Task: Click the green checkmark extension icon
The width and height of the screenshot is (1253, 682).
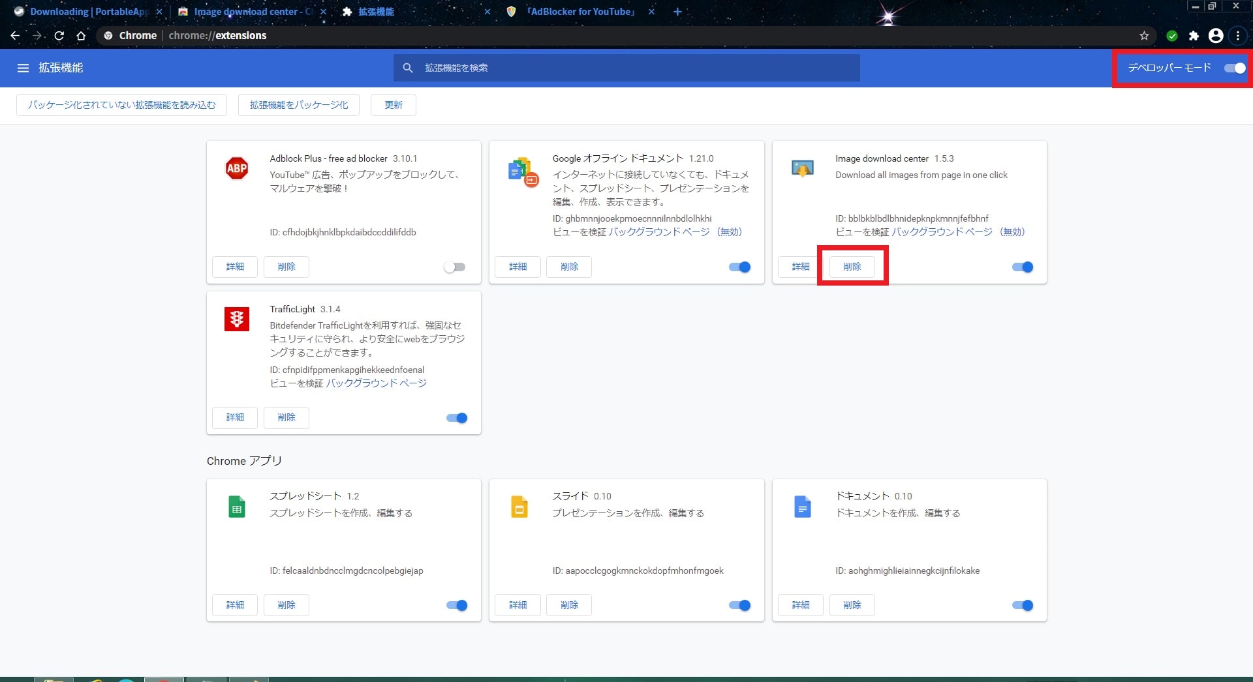Action: [1172, 36]
